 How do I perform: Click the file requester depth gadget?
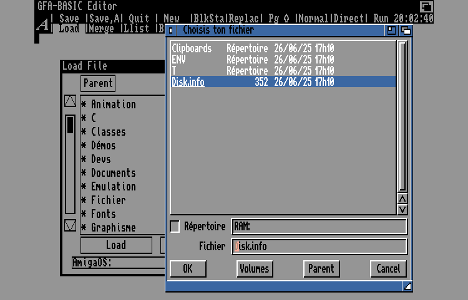[x=406, y=30]
